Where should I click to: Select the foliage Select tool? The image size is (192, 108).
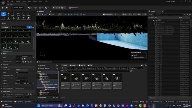pos(3,14)
